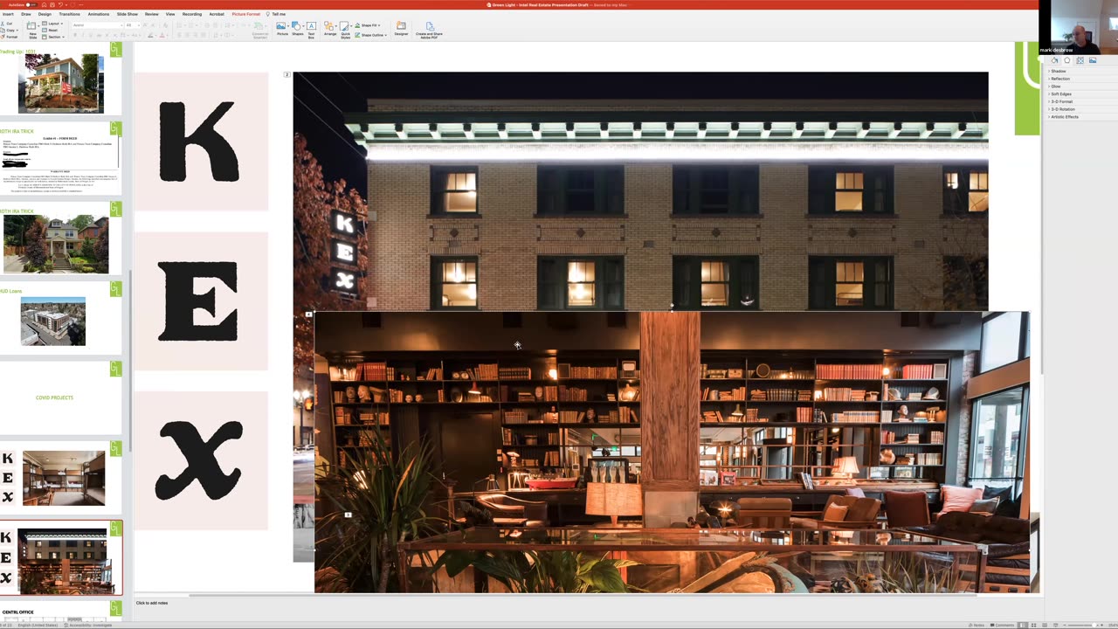The image size is (1118, 629).
Task: Click the large K letter image
Action: tap(200, 142)
